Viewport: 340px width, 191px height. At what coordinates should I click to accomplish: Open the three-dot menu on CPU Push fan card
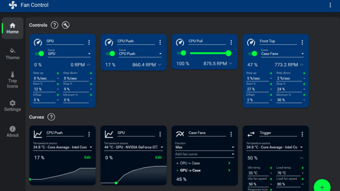point(160,42)
